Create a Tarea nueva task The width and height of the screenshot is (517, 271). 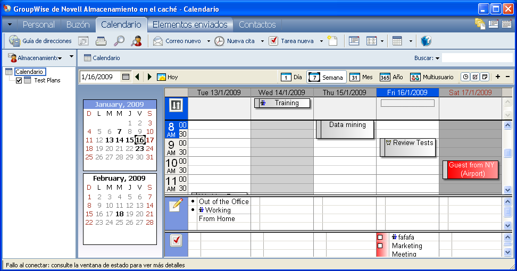pos(291,41)
